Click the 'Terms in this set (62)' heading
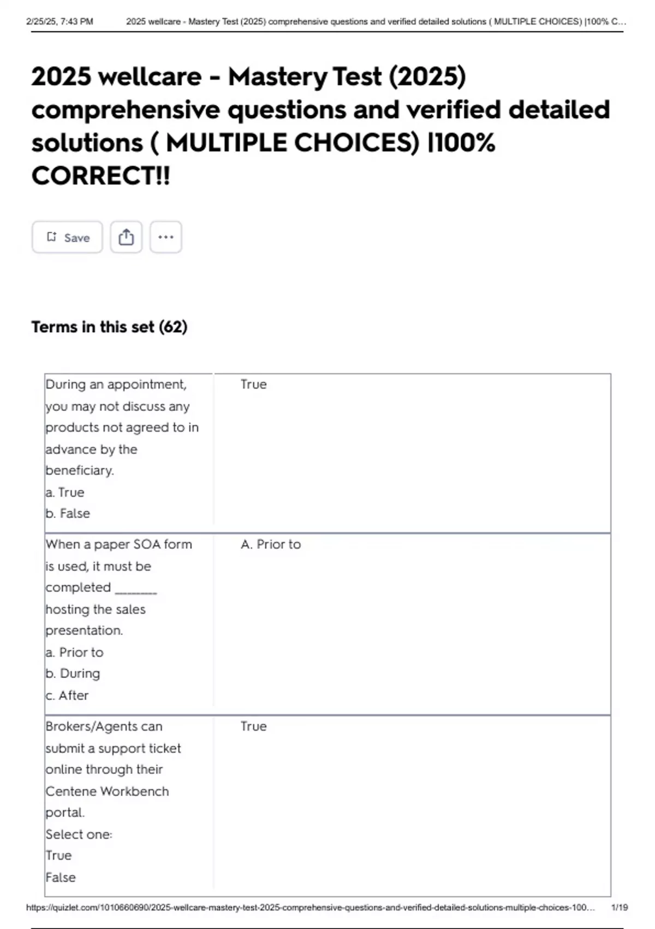This screenshot has height=929, width=655. click(x=109, y=327)
